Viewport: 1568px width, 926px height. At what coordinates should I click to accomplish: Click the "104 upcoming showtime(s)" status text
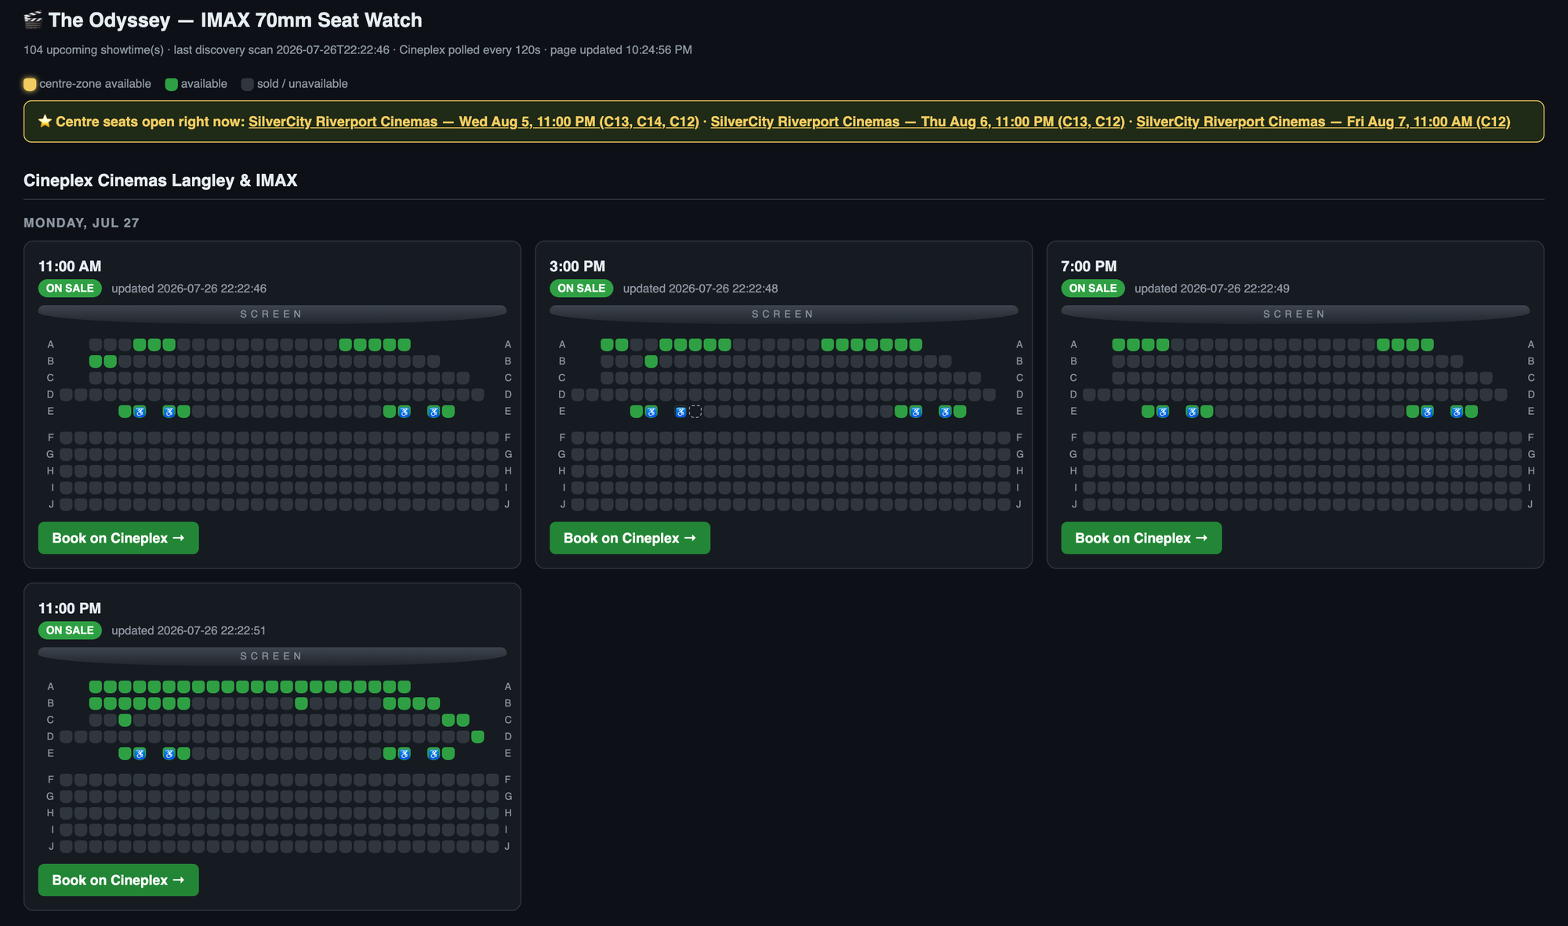(93, 50)
